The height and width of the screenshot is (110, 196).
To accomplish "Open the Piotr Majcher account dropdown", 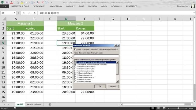I will pos(183,6).
